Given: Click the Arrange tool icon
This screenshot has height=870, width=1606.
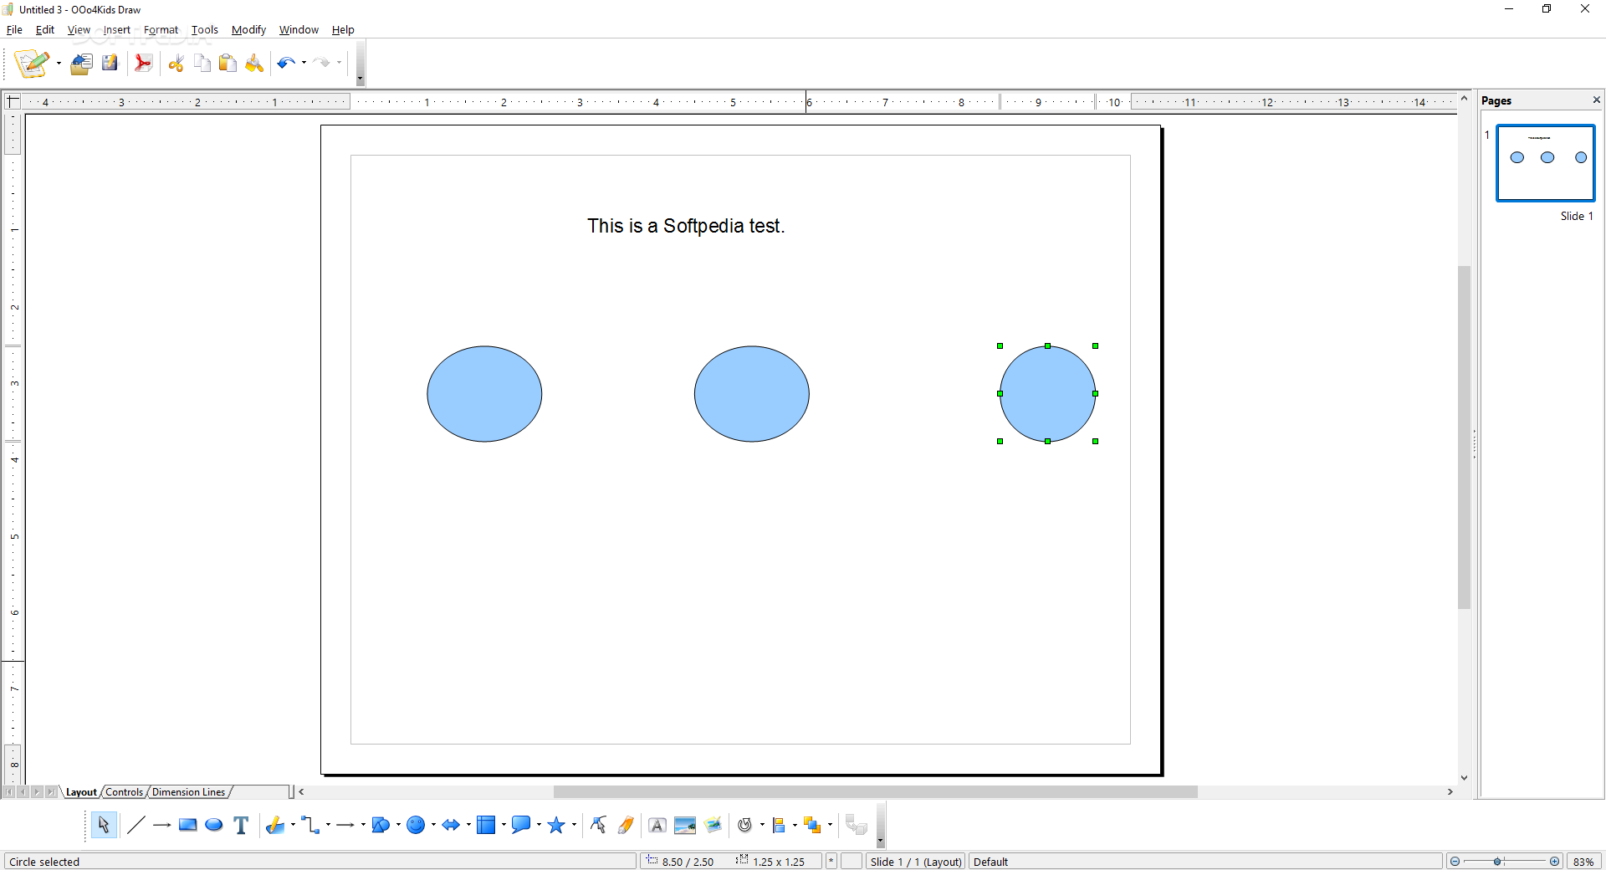Looking at the screenshot, I should pos(812,826).
